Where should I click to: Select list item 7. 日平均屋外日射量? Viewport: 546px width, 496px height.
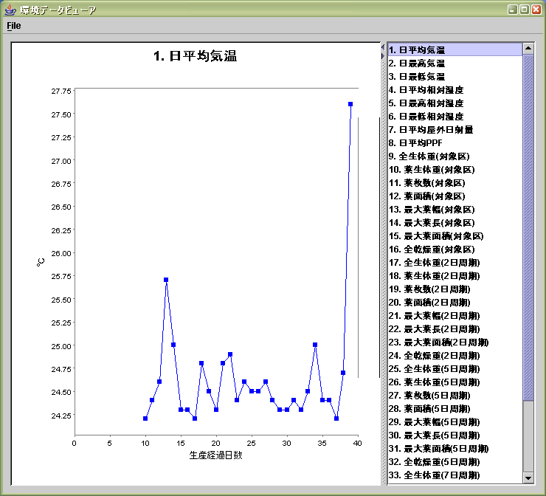pyautogui.click(x=431, y=130)
